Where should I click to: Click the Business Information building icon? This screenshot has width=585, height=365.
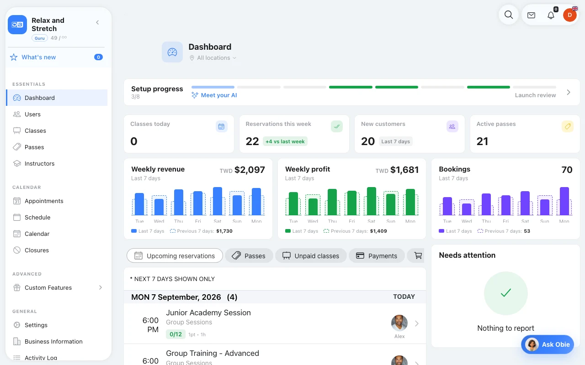17,341
